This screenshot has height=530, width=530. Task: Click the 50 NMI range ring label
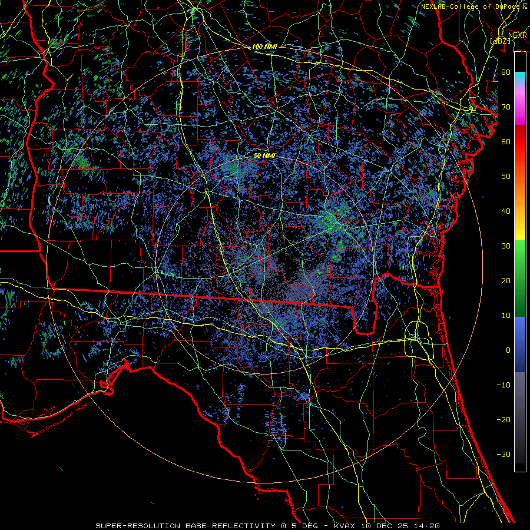click(x=264, y=155)
